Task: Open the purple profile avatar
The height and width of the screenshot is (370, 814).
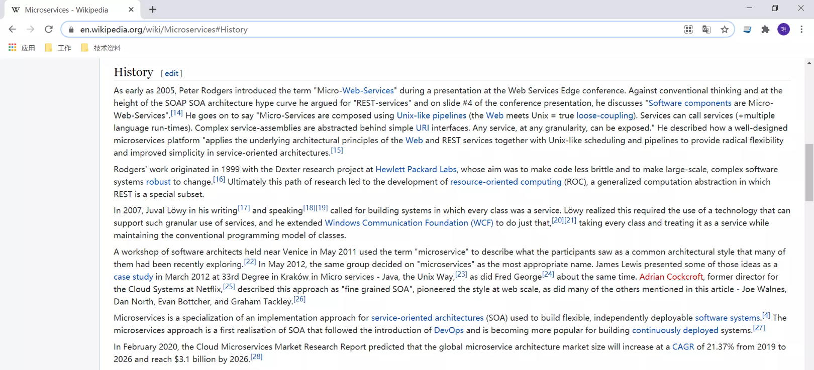Action: click(x=783, y=30)
